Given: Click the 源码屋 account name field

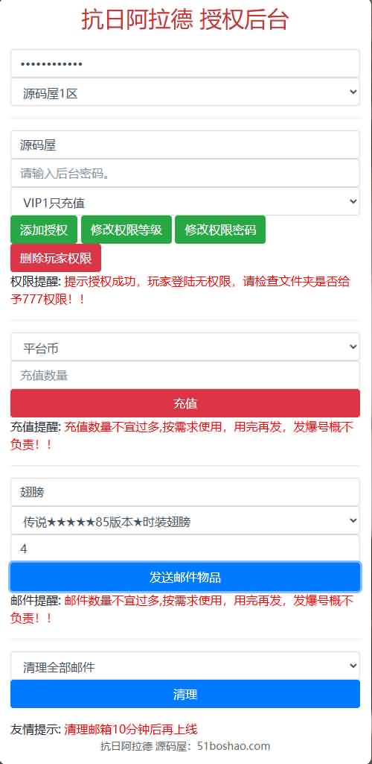Looking at the screenshot, I should click(x=185, y=145).
